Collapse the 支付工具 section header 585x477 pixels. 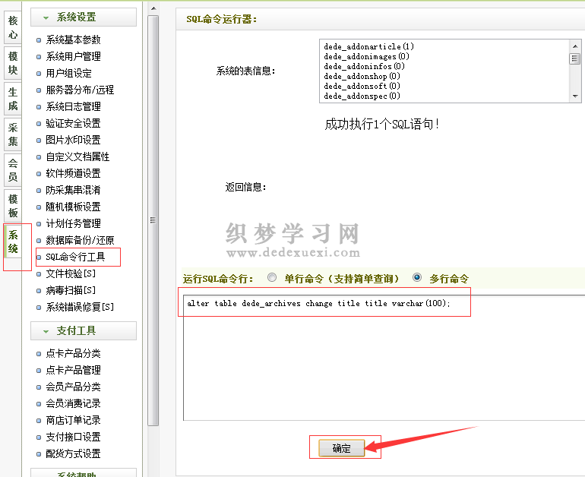84,331
